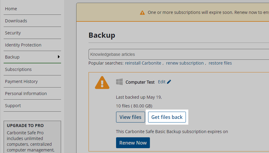Click the '10 files ( 80.00 GB)' text

[134, 106]
